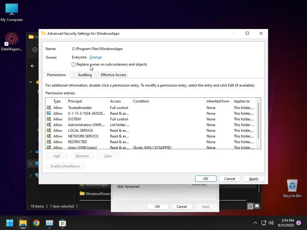This screenshot has height=230, width=307.
Task: Select the RESTRICTED principal icon
Action: coord(49,142)
